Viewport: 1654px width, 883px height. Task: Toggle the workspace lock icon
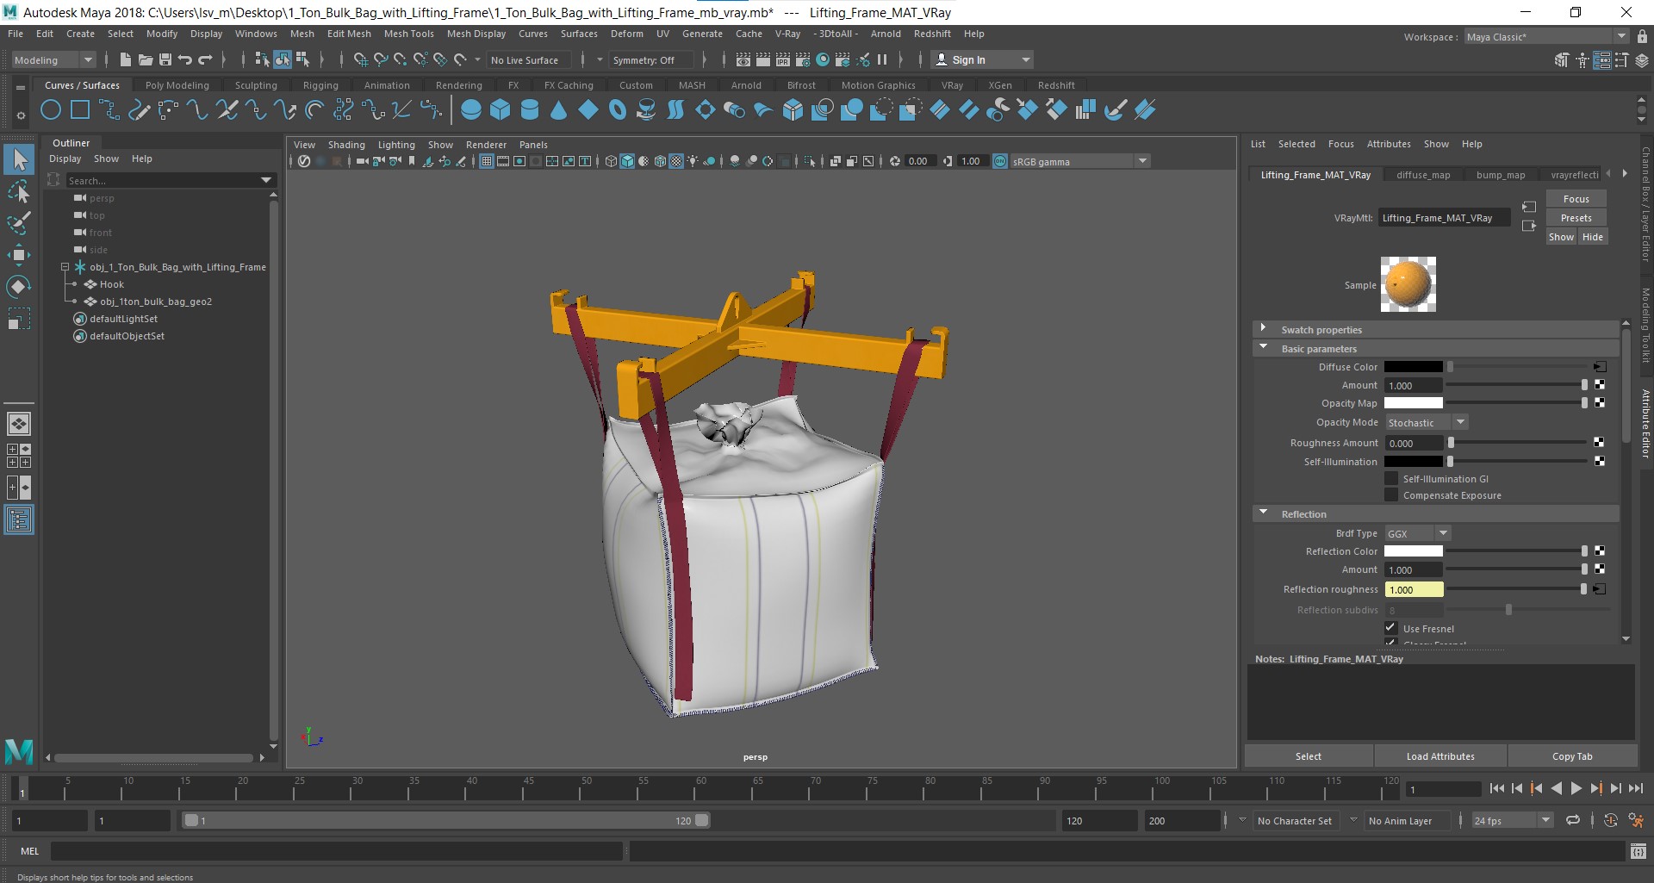(1642, 36)
